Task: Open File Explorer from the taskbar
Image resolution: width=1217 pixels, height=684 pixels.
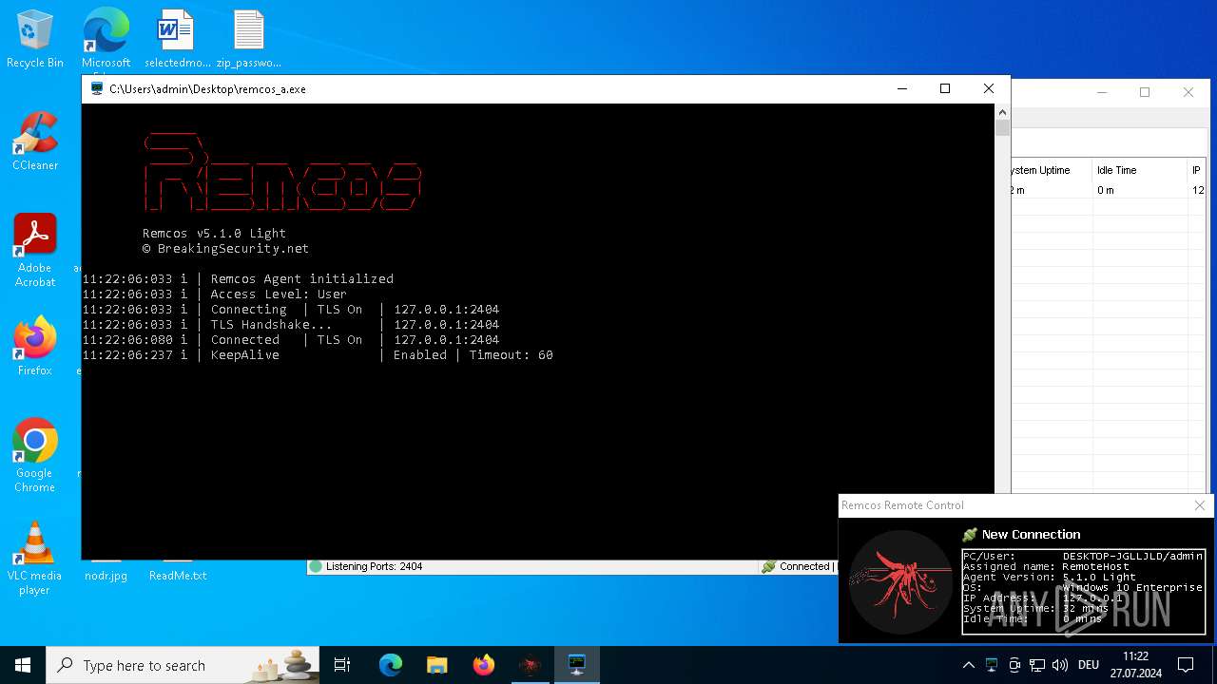Action: [436, 665]
